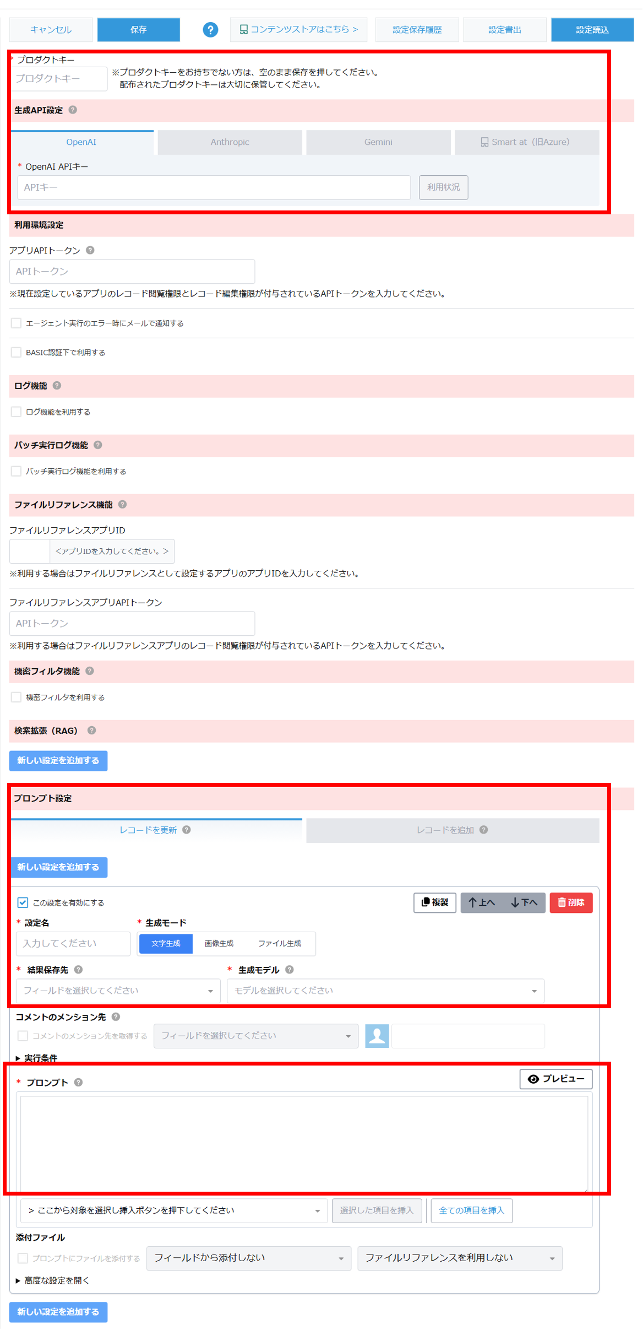
Task: Switch to OpenAI tab
Action: pos(81,142)
